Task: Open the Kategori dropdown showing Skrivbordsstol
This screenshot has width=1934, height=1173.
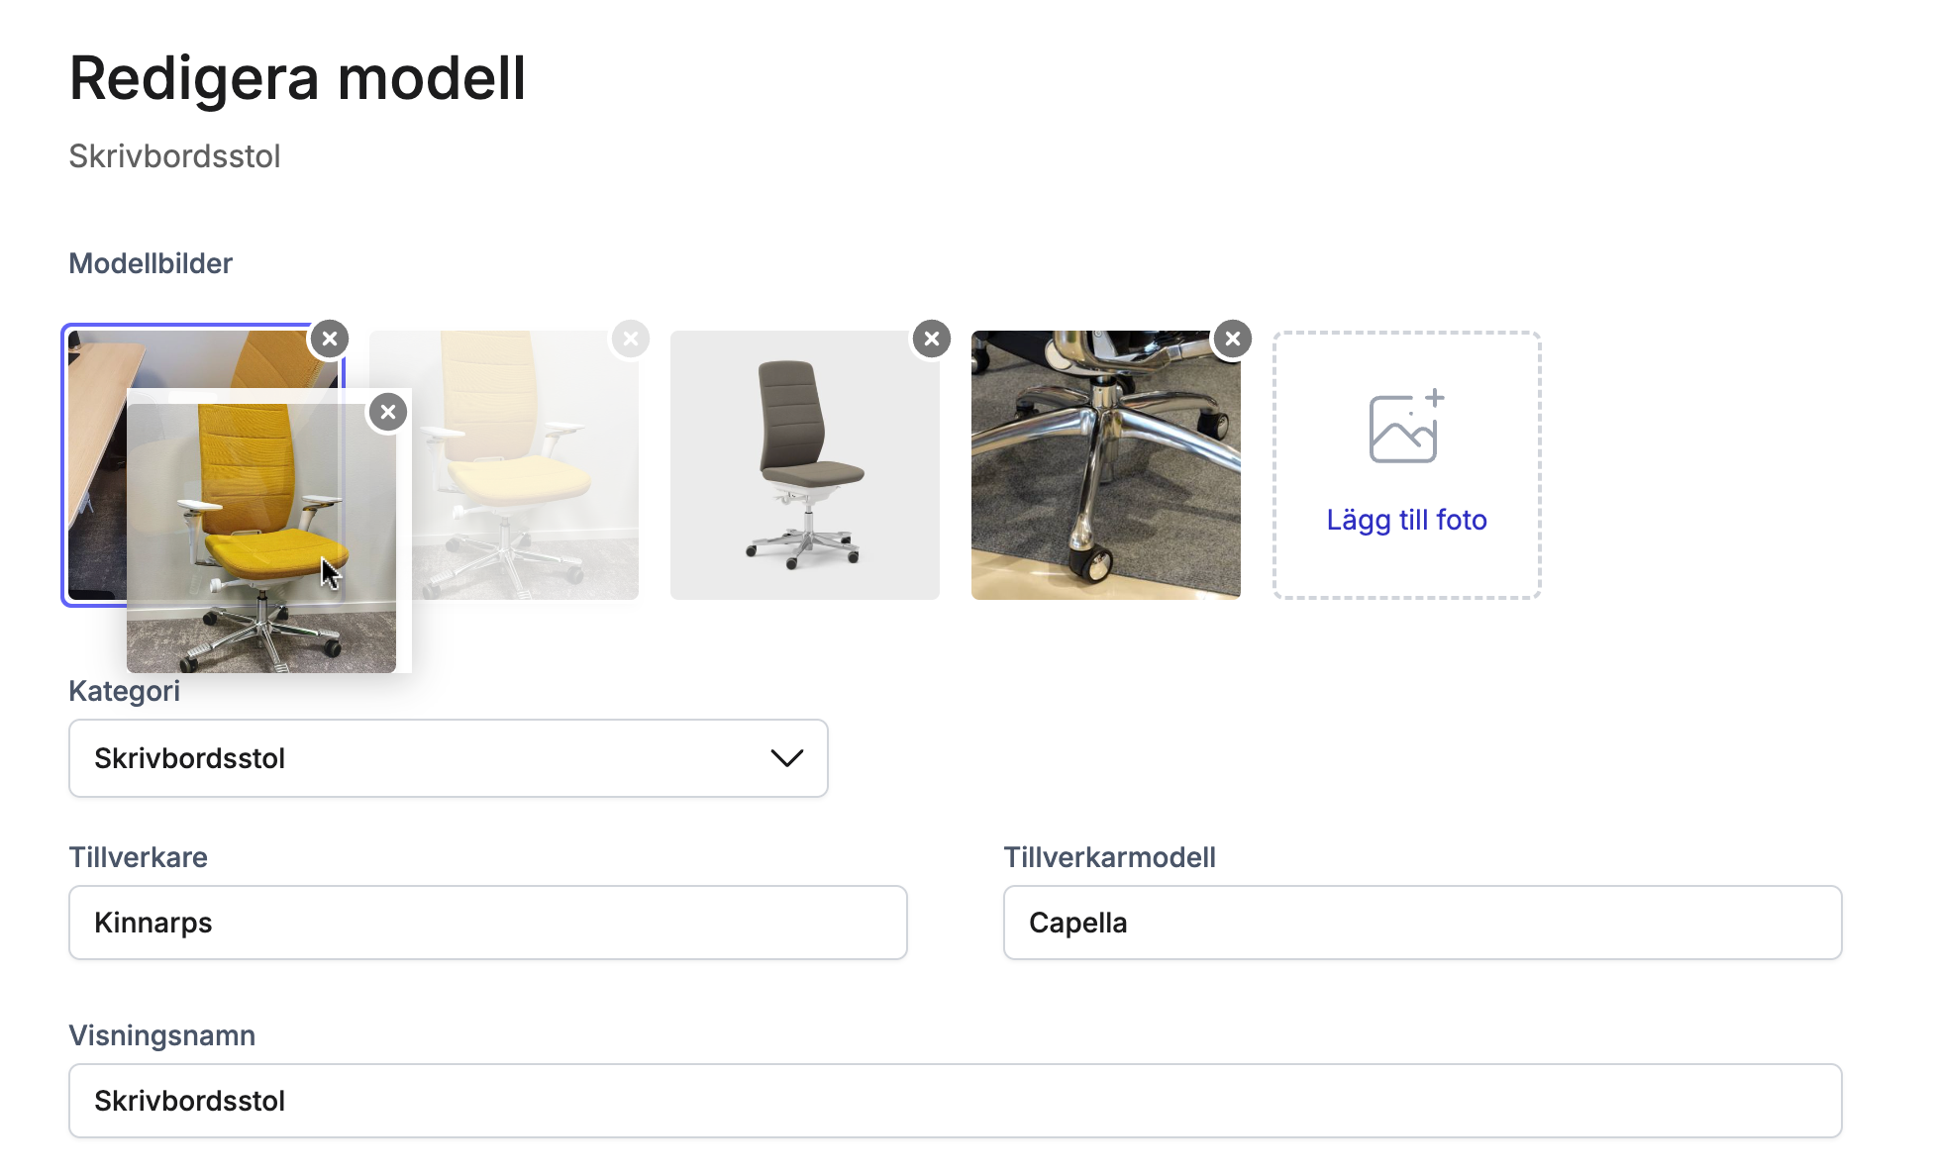Action: (x=449, y=758)
